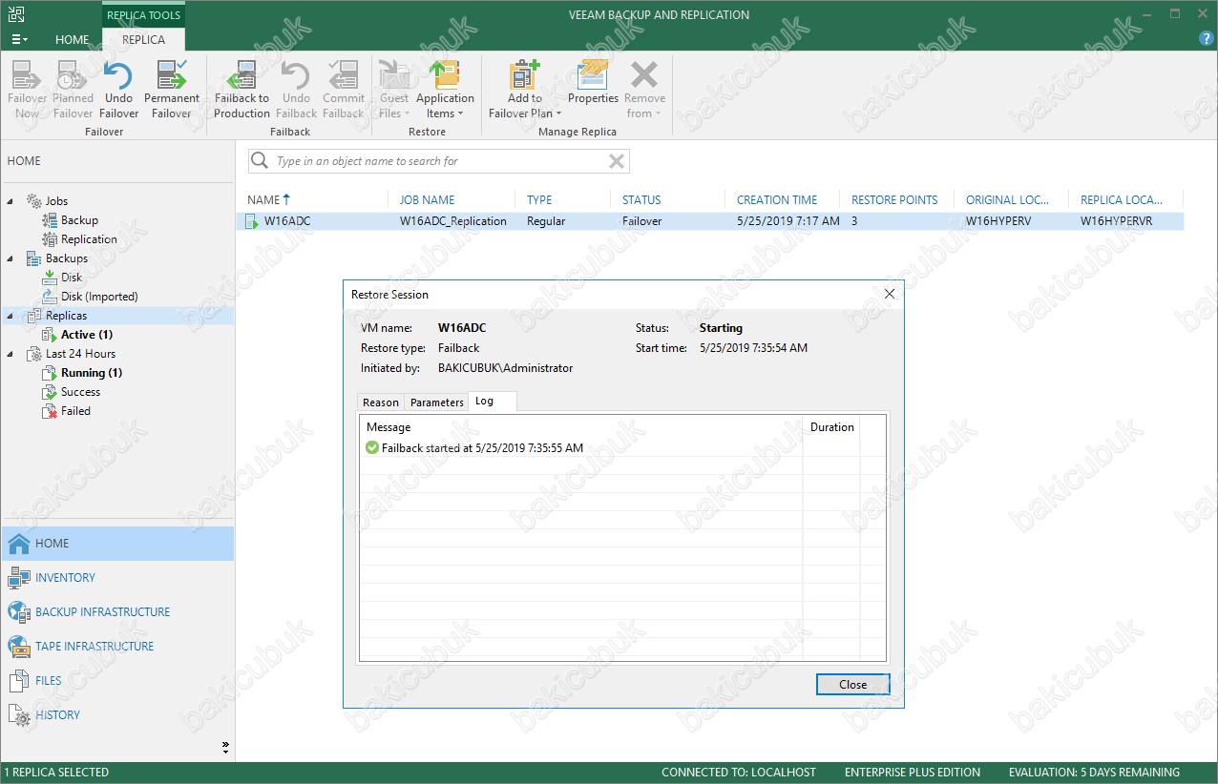The width and height of the screenshot is (1218, 784).
Task: Sort by the NAME column header
Action: coord(270,199)
